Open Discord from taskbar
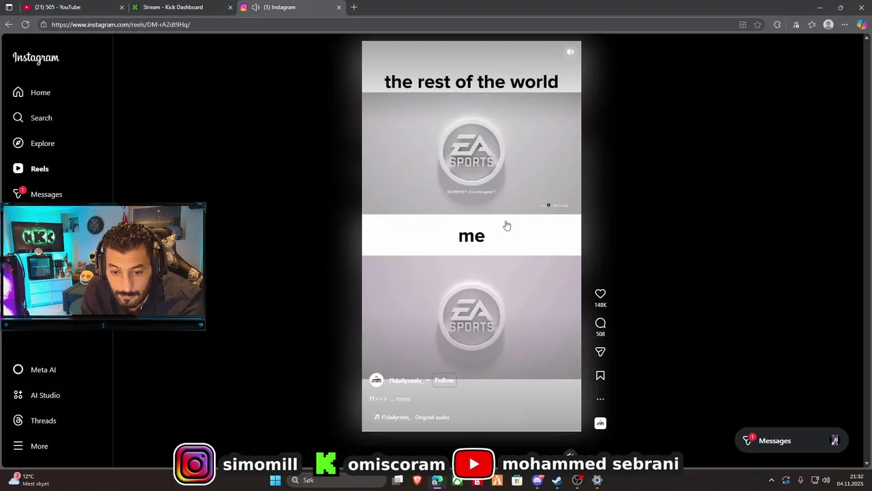The width and height of the screenshot is (872, 491). click(538, 480)
